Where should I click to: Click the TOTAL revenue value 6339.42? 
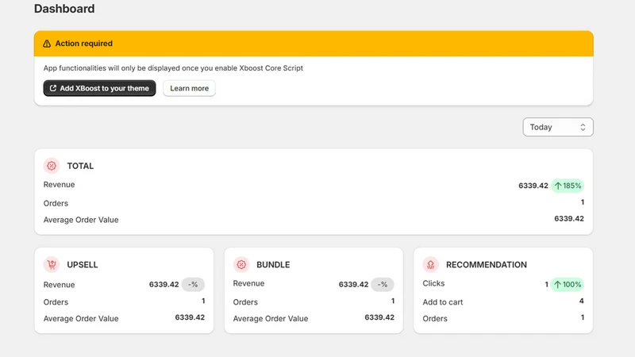point(533,186)
